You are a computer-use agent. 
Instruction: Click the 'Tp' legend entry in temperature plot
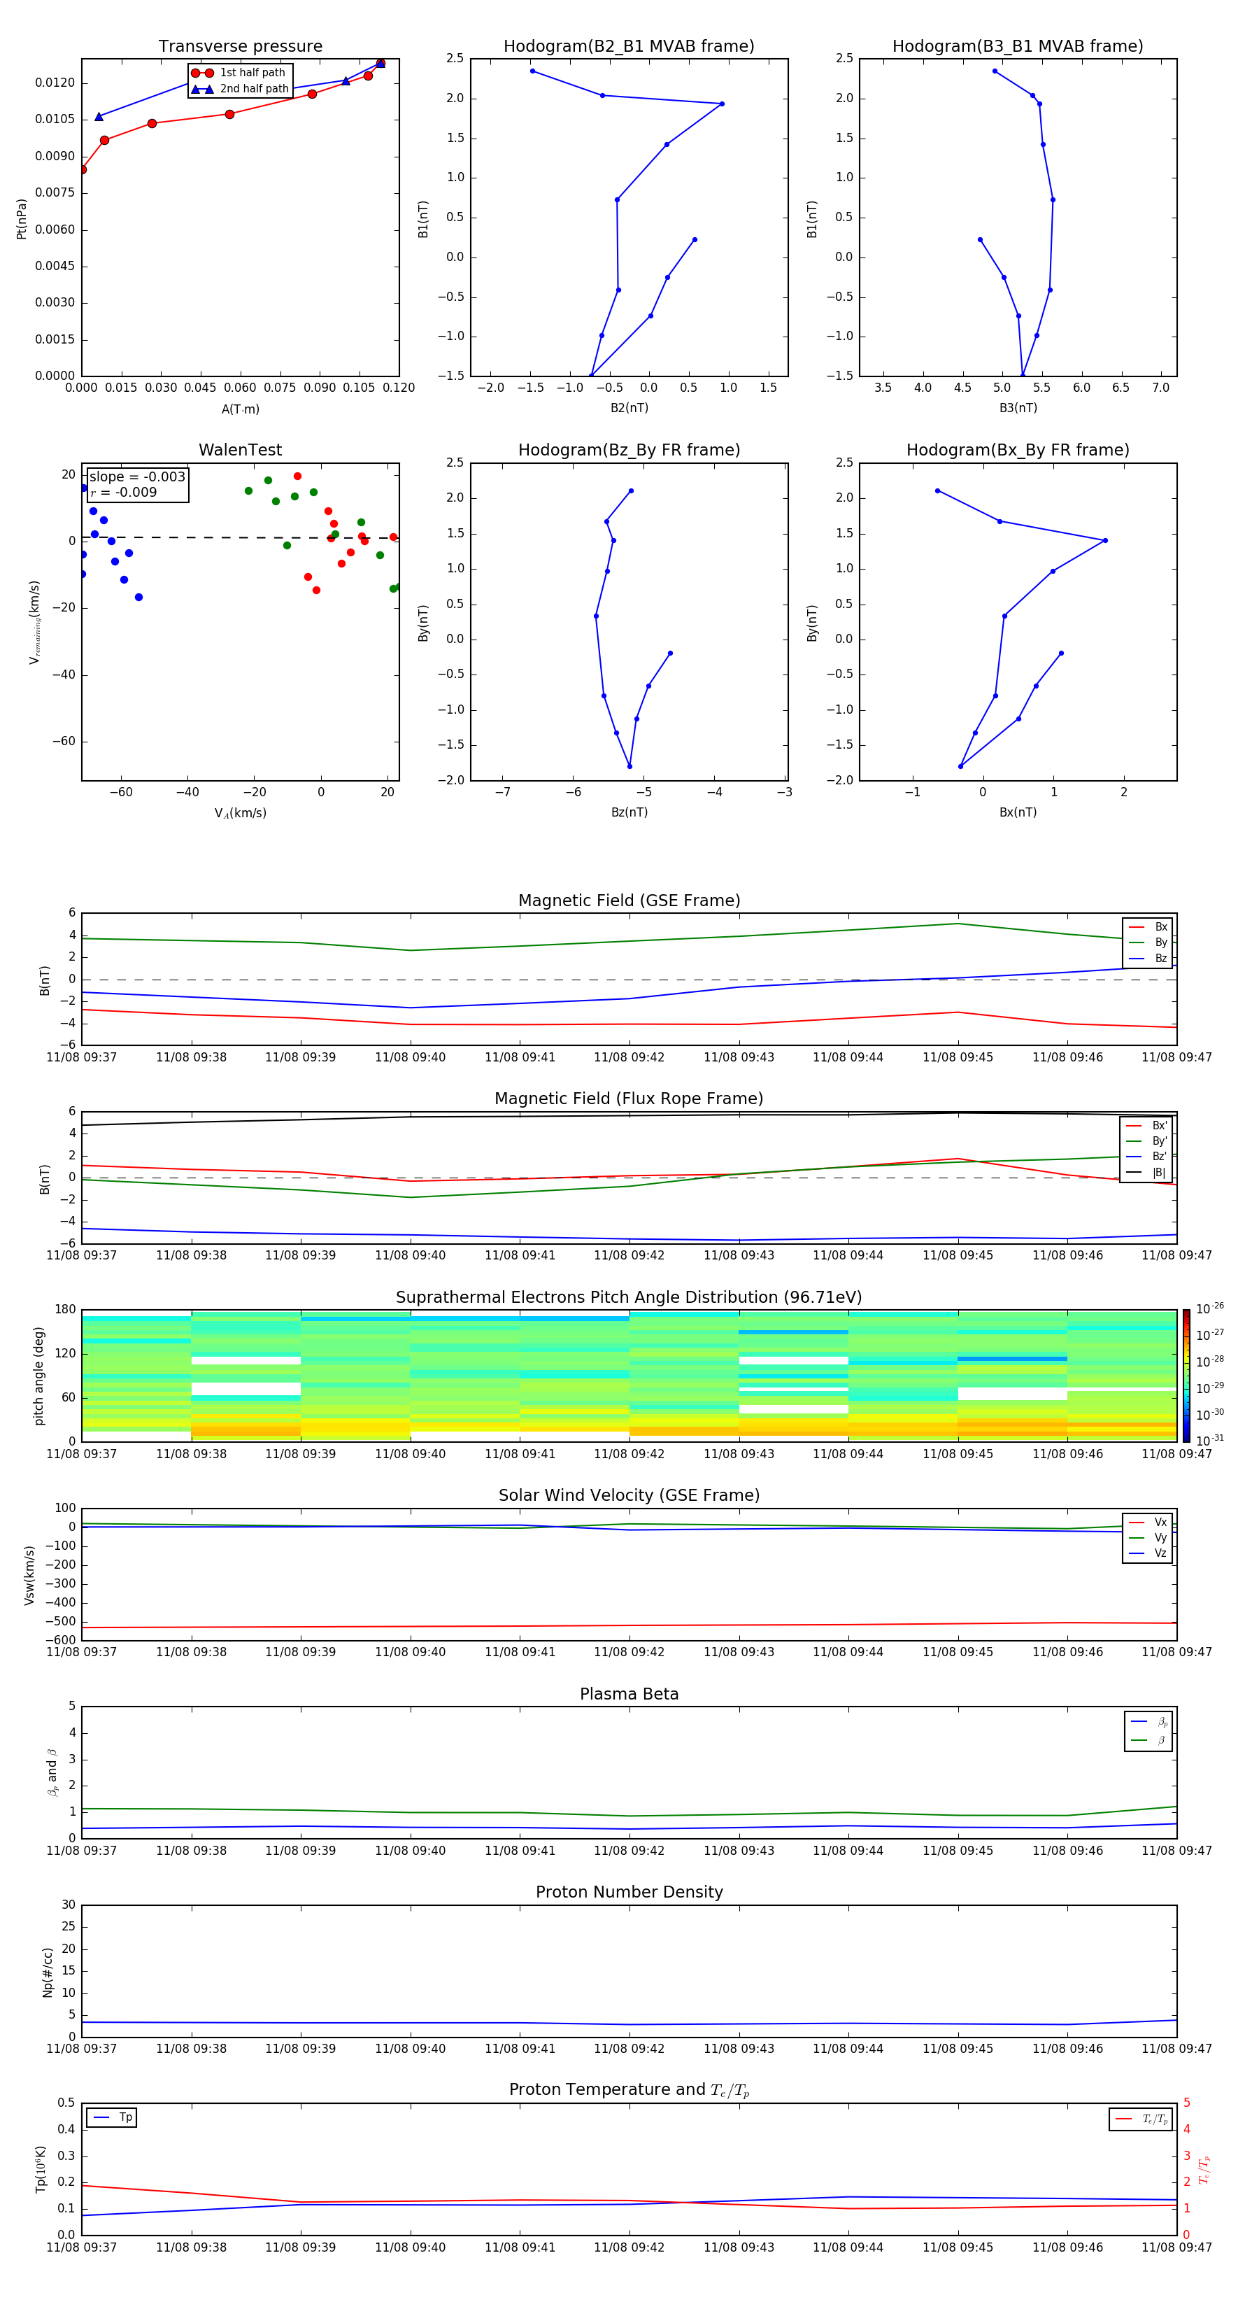112,2117
